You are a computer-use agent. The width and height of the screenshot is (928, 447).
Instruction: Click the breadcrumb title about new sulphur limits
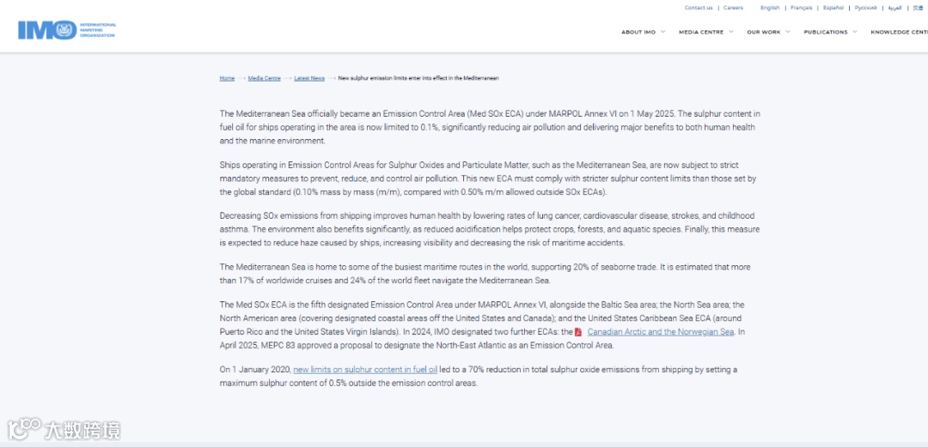click(x=418, y=78)
